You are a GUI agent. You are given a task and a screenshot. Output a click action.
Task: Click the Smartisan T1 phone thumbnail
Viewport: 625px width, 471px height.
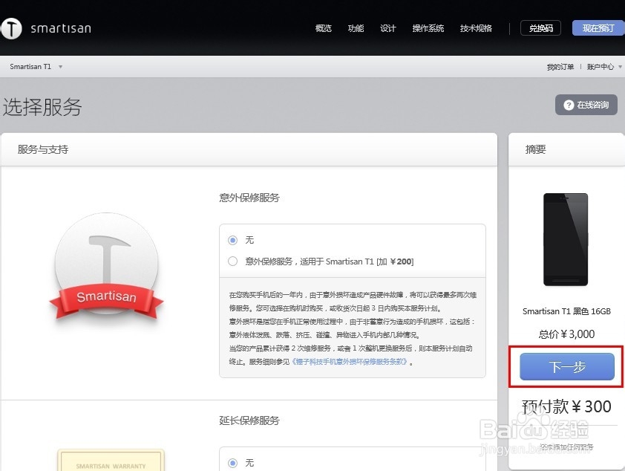(x=566, y=239)
